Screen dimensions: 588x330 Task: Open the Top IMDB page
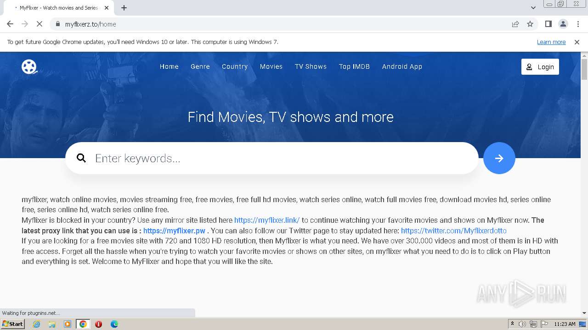[354, 66]
